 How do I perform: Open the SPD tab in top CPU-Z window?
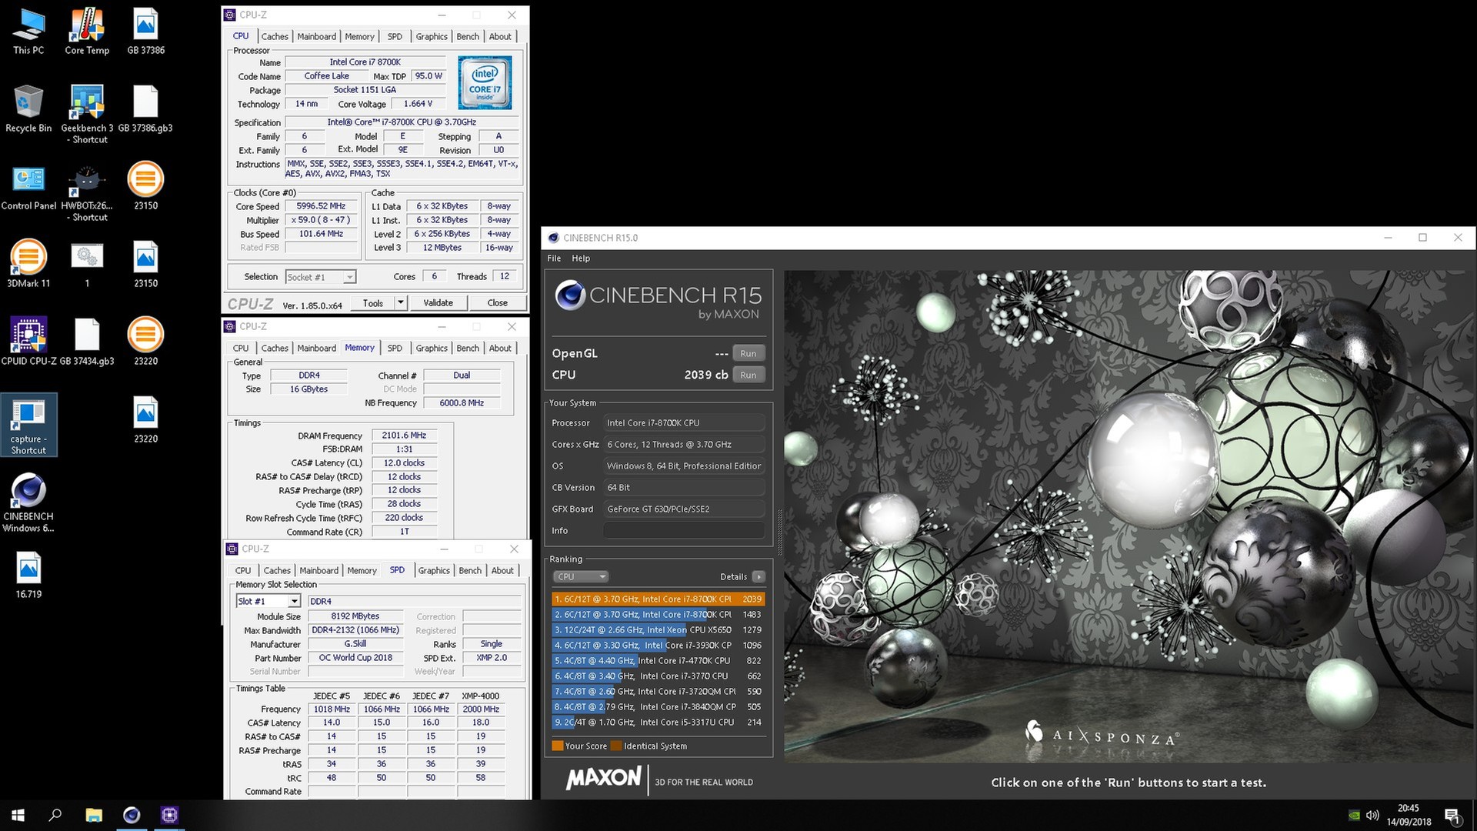(395, 36)
